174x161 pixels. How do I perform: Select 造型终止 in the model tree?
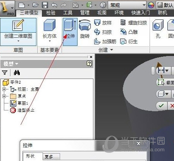(x=22, y=110)
